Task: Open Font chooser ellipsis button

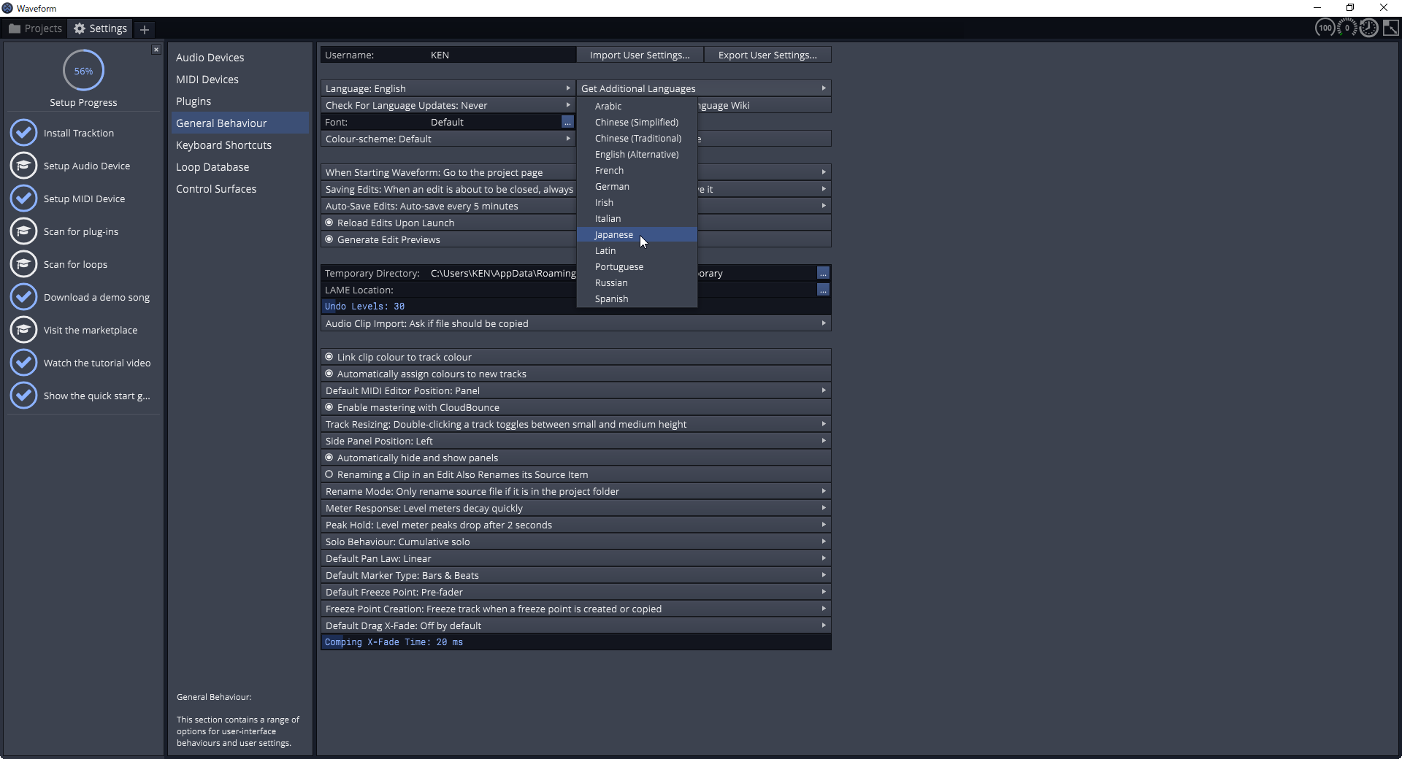Action: click(x=567, y=122)
